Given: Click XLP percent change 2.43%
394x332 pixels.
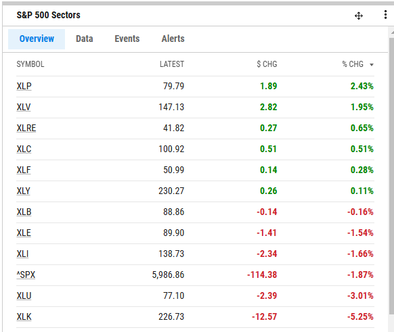Looking at the screenshot, I should coord(362,86).
